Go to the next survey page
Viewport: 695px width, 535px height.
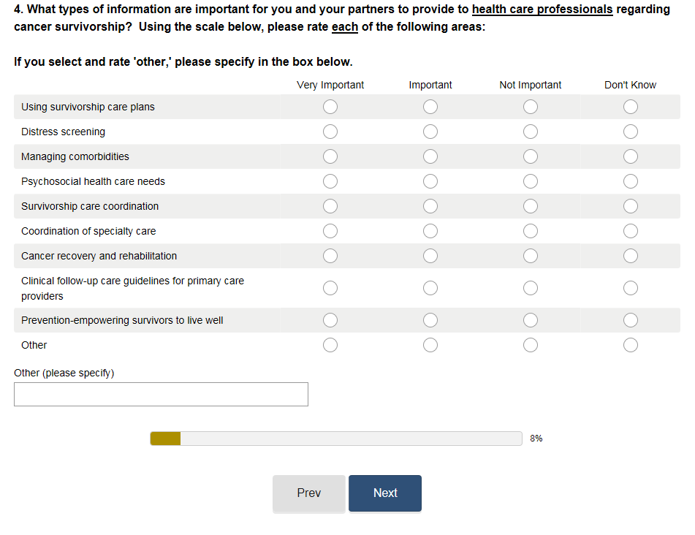(x=385, y=493)
